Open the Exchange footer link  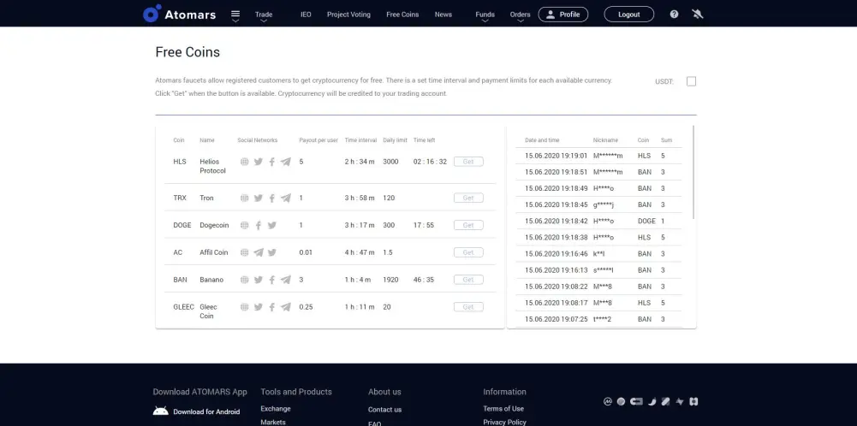pyautogui.click(x=276, y=409)
